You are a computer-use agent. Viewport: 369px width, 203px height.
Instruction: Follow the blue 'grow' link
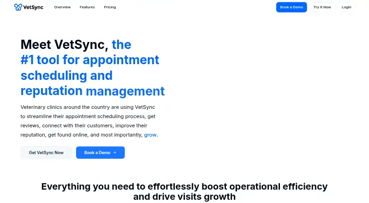(x=150, y=135)
